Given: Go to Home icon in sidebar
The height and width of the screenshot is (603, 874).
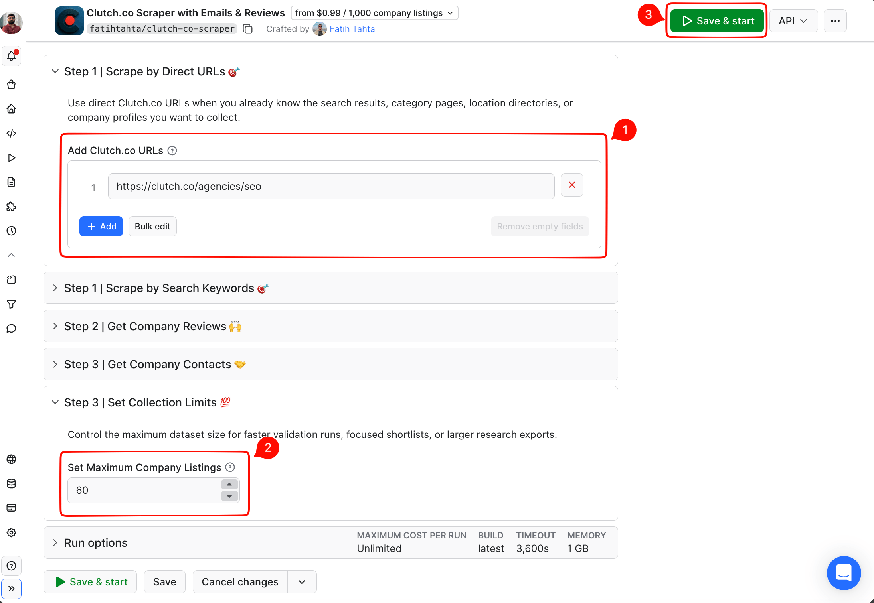Looking at the screenshot, I should click(12, 109).
